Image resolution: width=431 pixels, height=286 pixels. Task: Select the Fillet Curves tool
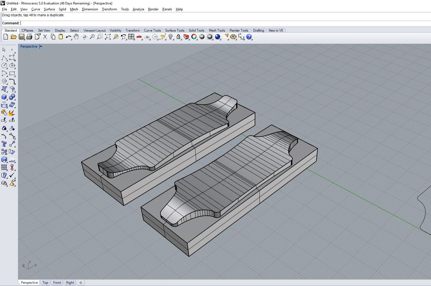pos(4,136)
